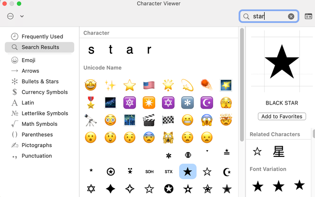Viewport: 315px width, 197px height.
Task: Select the STX control character
Action: (x=168, y=172)
